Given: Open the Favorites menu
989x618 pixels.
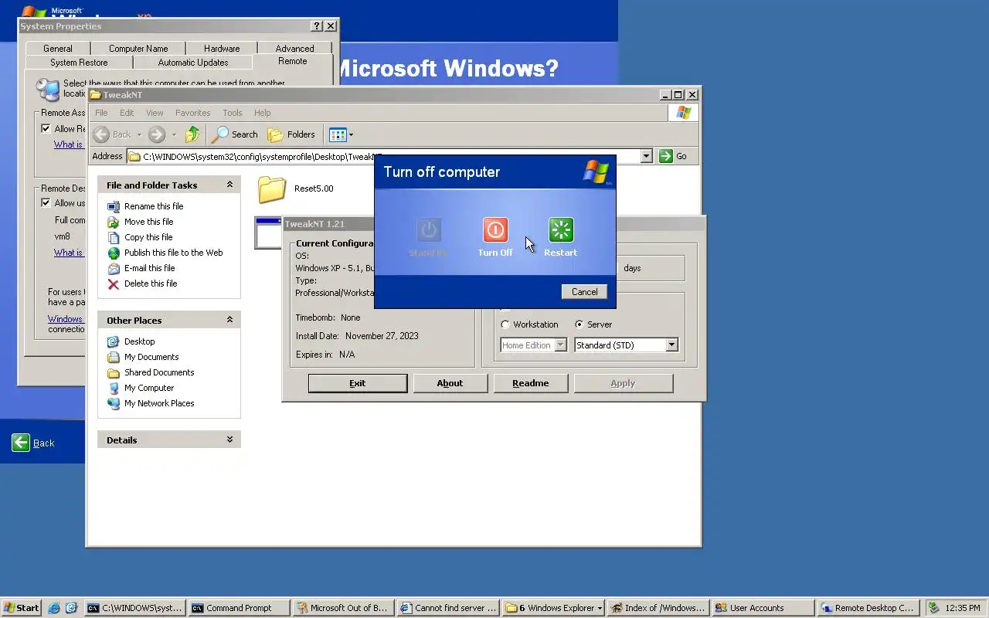Looking at the screenshot, I should point(192,113).
